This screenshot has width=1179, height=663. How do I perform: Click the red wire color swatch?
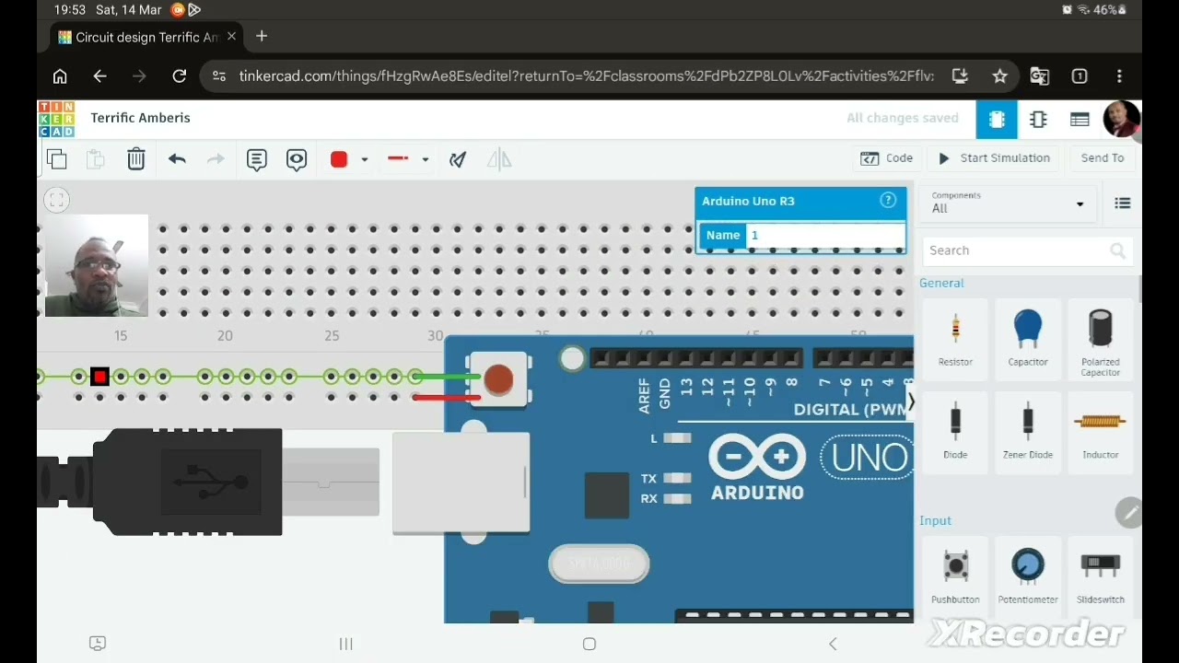tap(339, 159)
